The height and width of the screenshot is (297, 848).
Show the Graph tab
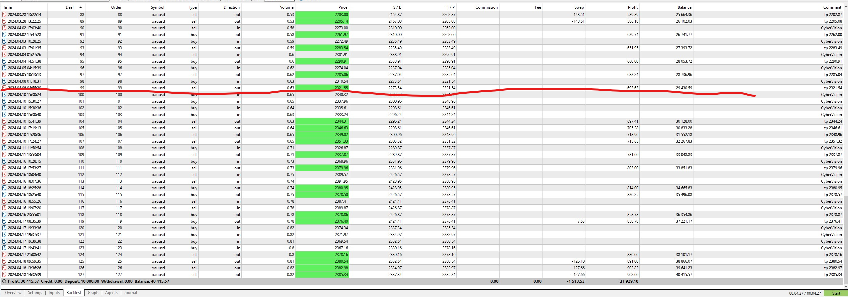pos(93,293)
